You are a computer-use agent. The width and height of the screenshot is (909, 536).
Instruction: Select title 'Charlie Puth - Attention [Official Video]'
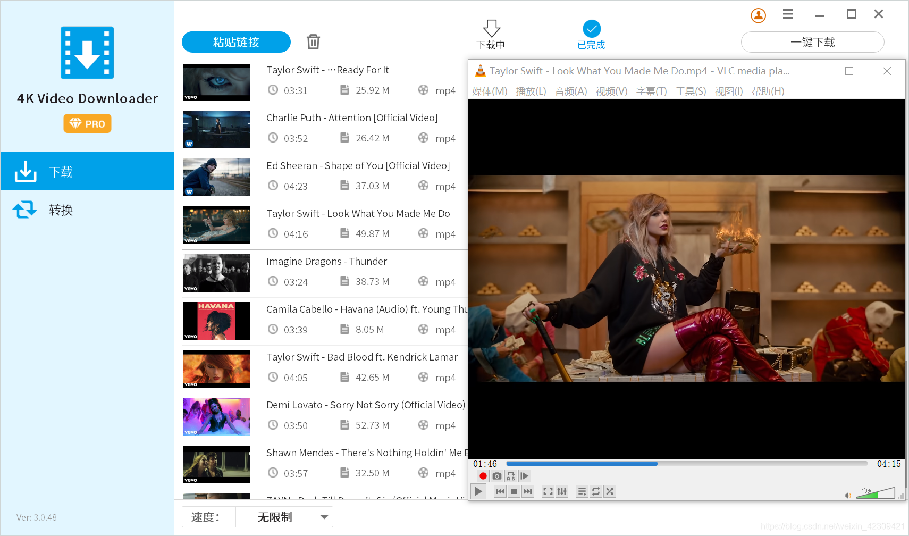tap(352, 118)
